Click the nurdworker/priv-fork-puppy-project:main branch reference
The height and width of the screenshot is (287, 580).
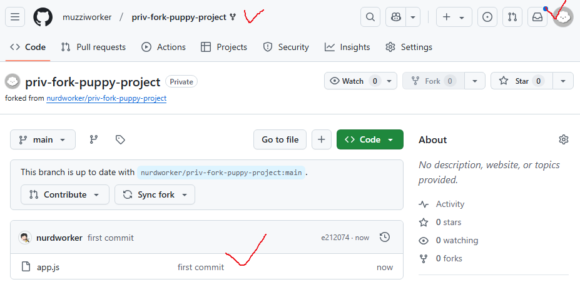pos(221,173)
